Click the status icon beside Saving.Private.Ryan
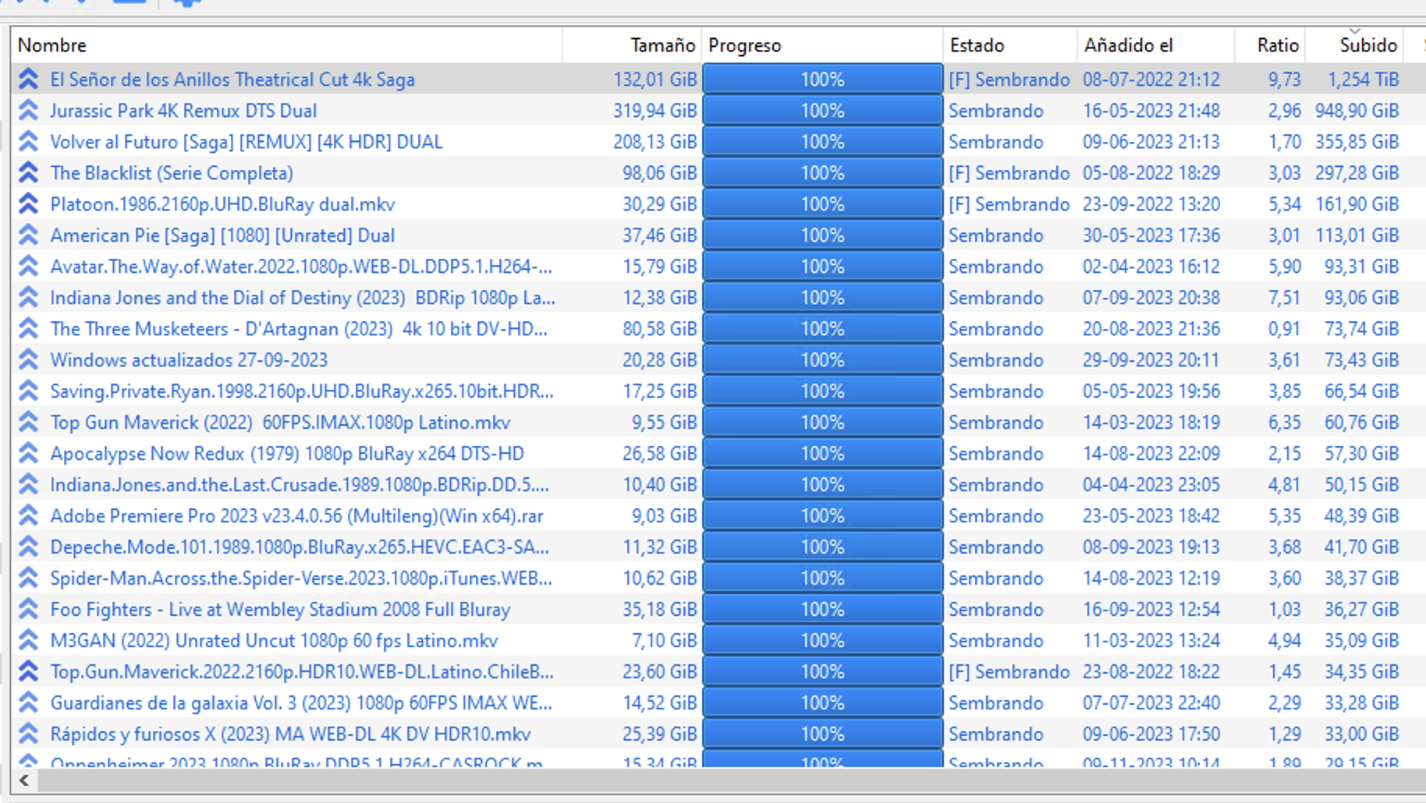Screen dimensions: 1426x803 pyautogui.click(x=28, y=391)
